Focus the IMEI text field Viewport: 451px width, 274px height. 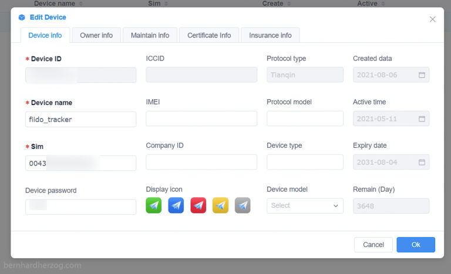[201, 119]
